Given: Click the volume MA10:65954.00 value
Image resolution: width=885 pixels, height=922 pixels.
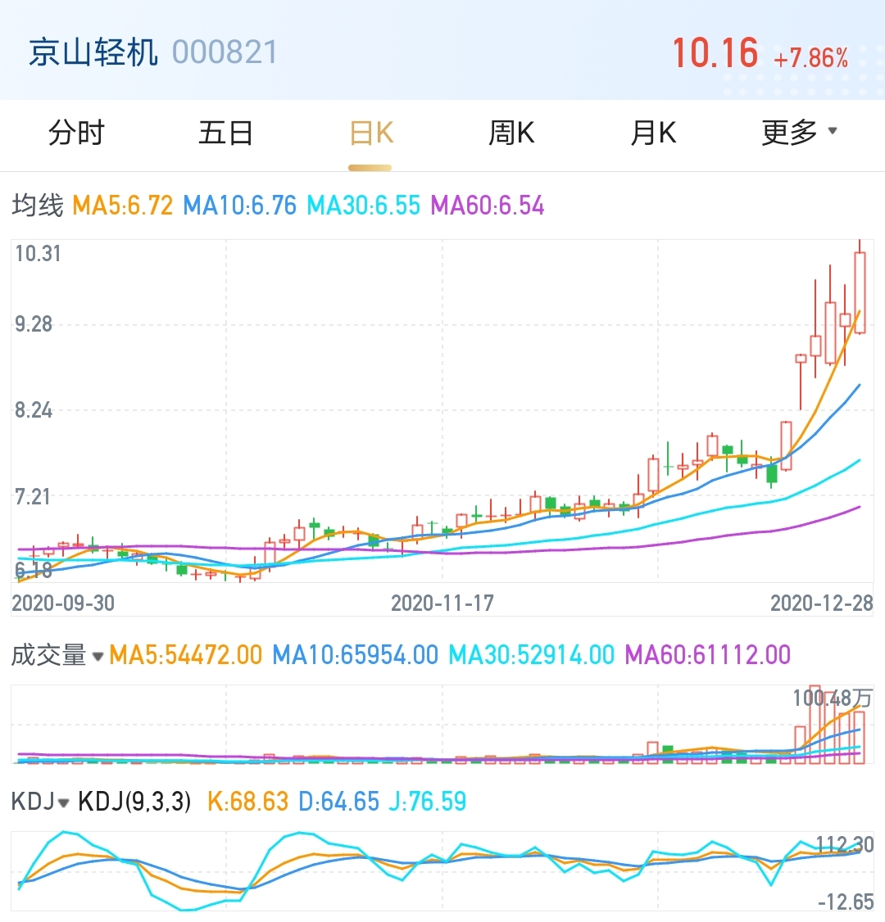Looking at the screenshot, I should pos(356,655).
